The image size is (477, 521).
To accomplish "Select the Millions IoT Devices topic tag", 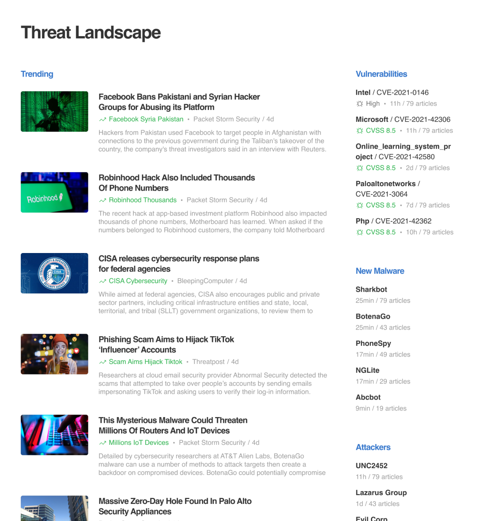I will 139,443.
